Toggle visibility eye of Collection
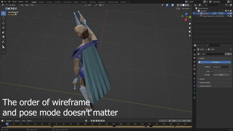 tap(228, 11)
